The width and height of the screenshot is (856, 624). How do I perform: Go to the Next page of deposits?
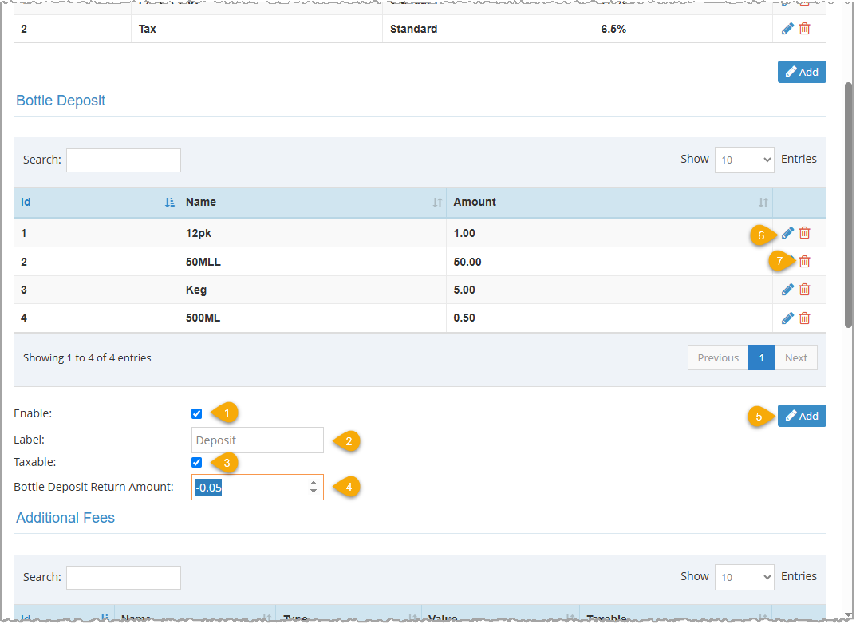(x=795, y=357)
